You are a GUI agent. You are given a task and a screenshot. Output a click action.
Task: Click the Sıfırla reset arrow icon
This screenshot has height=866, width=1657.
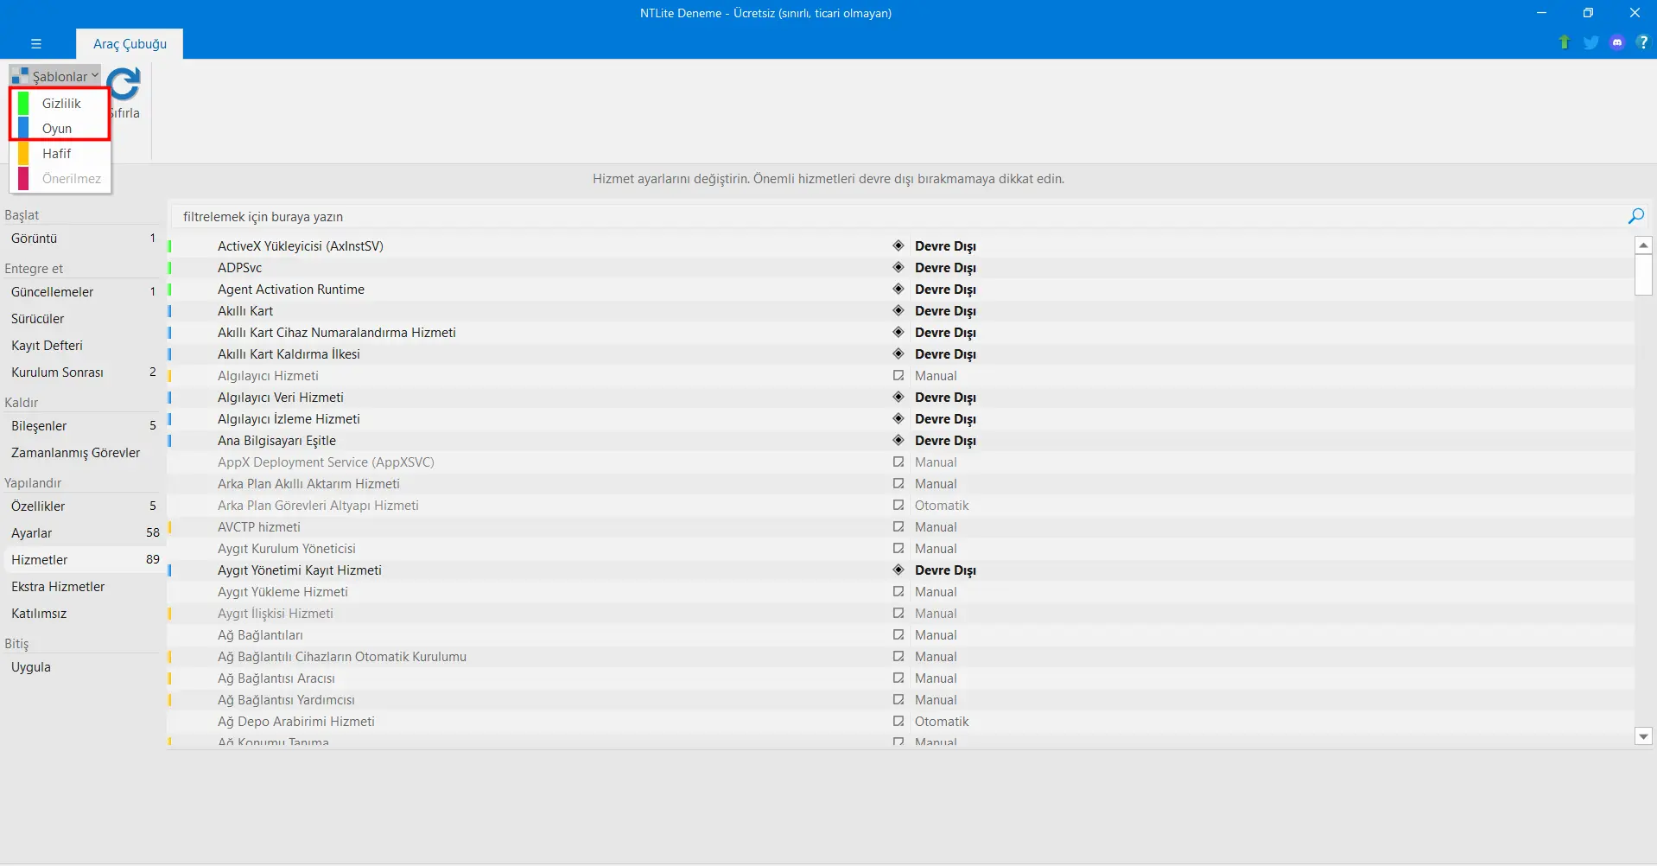pyautogui.click(x=124, y=84)
